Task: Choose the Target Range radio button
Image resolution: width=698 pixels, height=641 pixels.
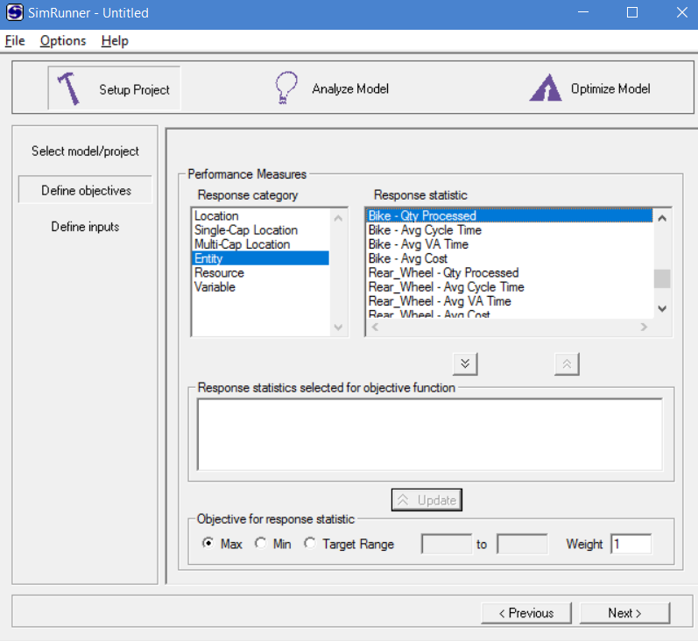Action: [x=310, y=544]
